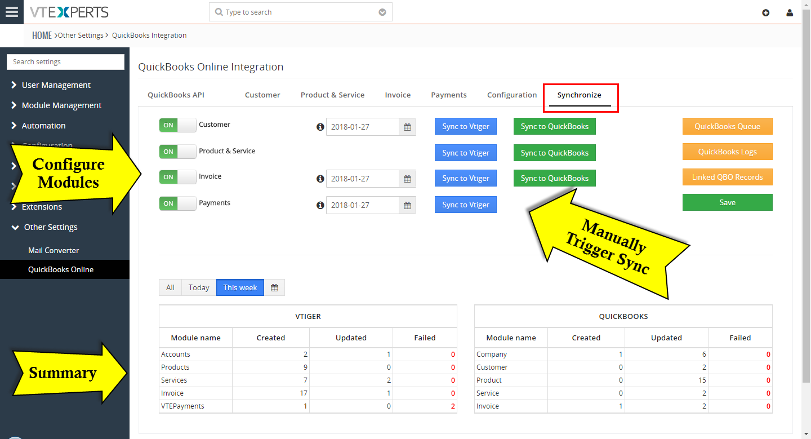The height and width of the screenshot is (439, 811).
Task: Open calendar picker for Invoice date
Action: [x=407, y=179]
